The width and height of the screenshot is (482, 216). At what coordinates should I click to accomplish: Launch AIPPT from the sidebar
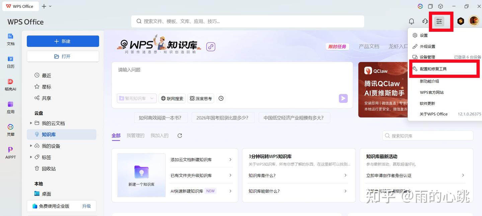pyautogui.click(x=11, y=153)
